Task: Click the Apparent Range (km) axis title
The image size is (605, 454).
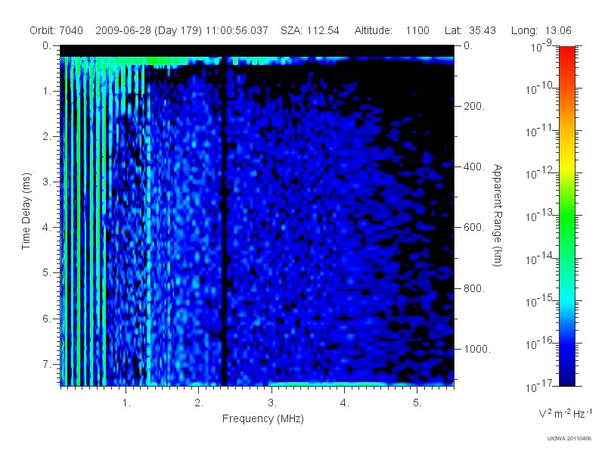Action: pos(498,215)
